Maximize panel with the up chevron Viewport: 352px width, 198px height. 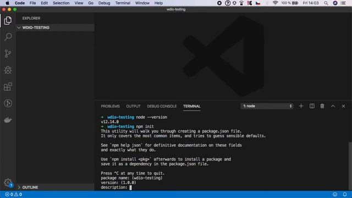click(x=333, y=106)
